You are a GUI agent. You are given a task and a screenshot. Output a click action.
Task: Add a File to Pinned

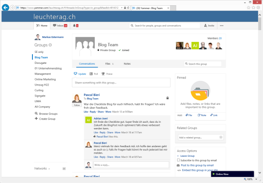[x=188, y=115]
